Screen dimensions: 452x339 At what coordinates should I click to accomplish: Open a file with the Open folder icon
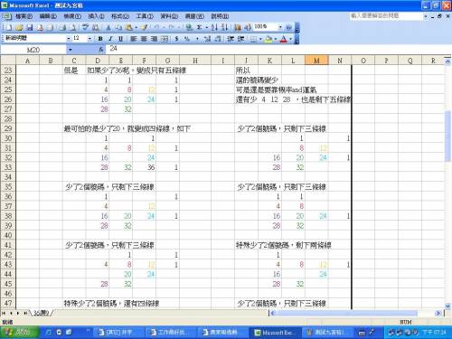(19, 28)
